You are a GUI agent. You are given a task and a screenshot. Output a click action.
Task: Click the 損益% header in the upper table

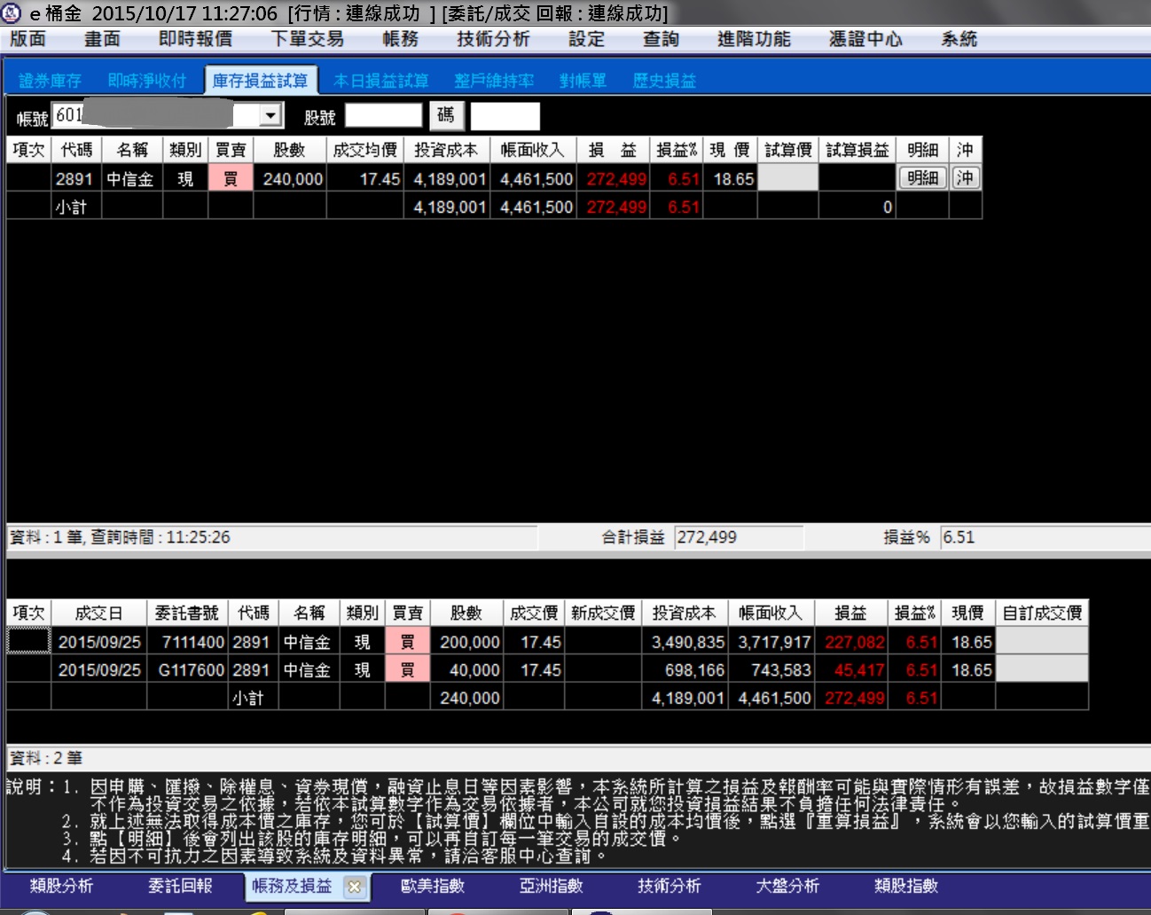(677, 150)
